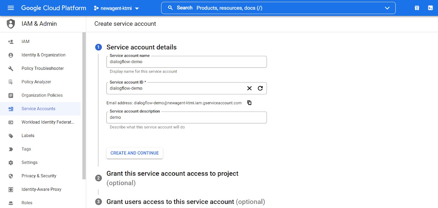
Task: Focus the Products, resources, docs search box
Action: click(278, 8)
